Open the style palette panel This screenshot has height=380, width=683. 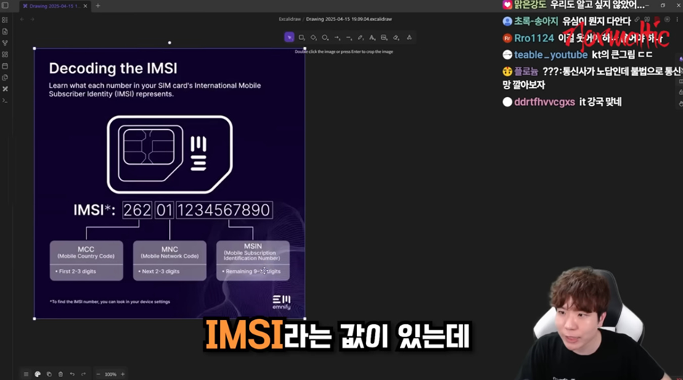tap(38, 374)
